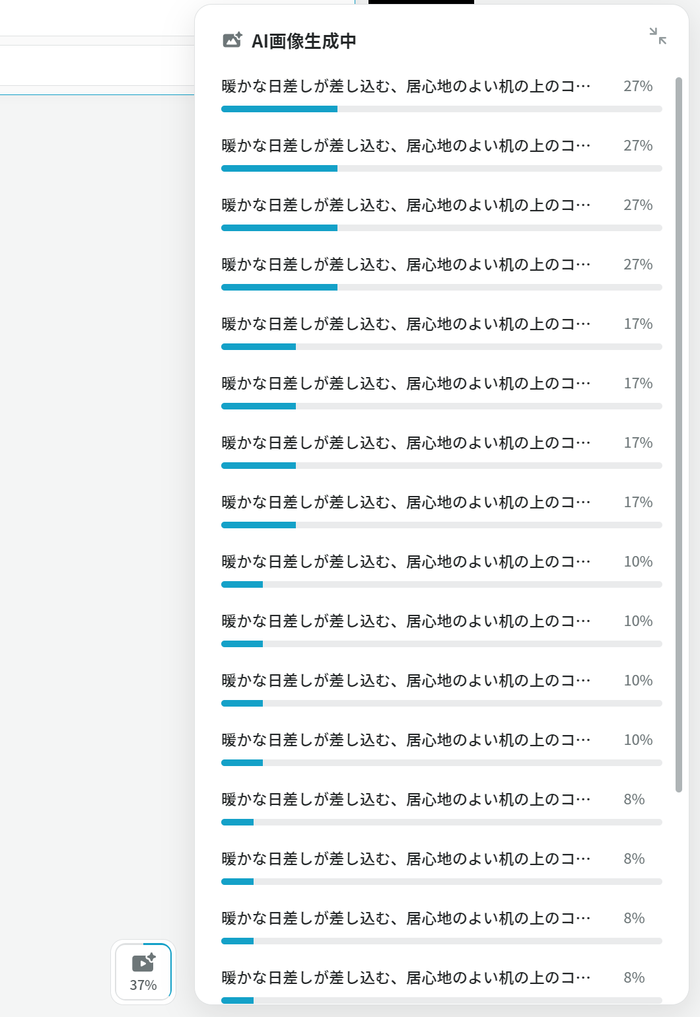Click the image sparkle icon beside AI画像生成中
This screenshot has height=1017, width=700.
point(232,40)
